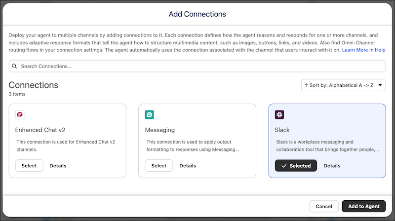
Task: Select the Enhanced Chat v2 connection
Action: (x=29, y=166)
